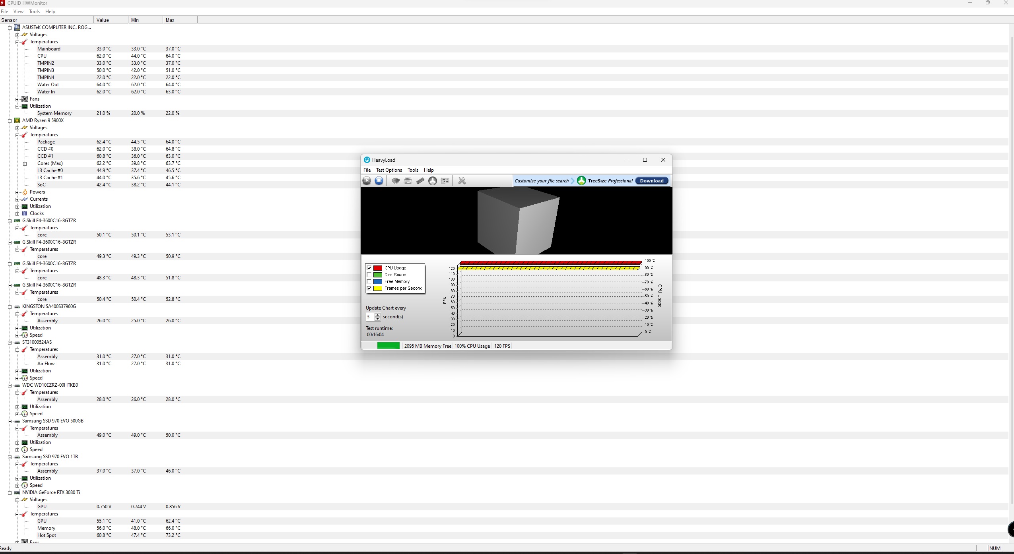This screenshot has width=1014, height=554.
Task: Stop the running HeavyLoad test
Action: coord(379,181)
